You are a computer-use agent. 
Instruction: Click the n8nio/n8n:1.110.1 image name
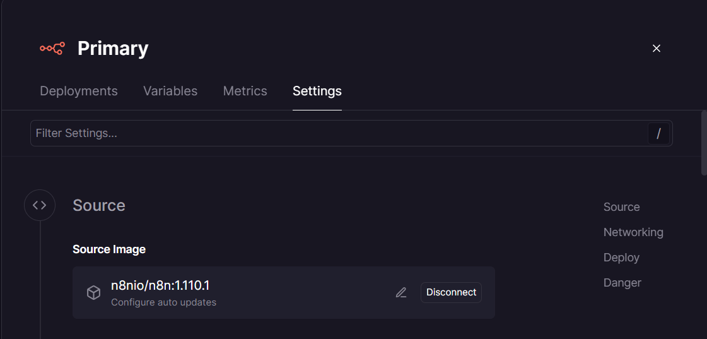(160, 286)
